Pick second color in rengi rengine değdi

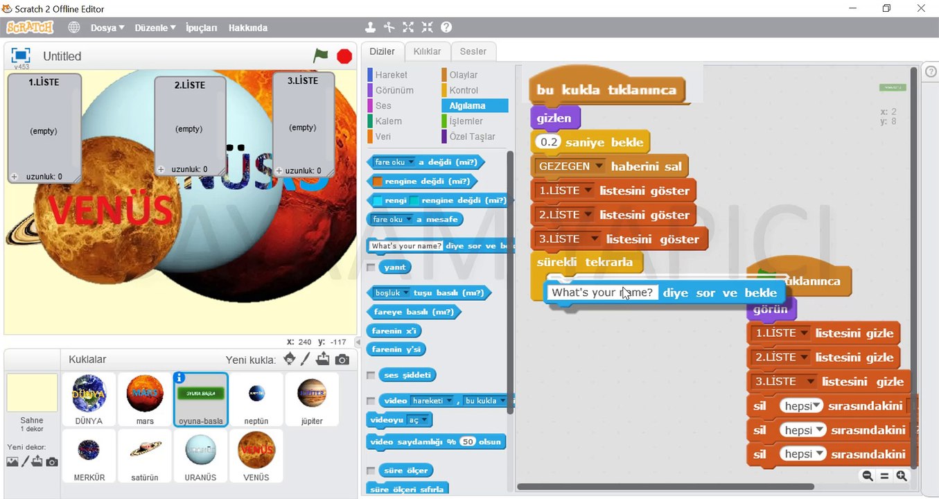(x=414, y=200)
